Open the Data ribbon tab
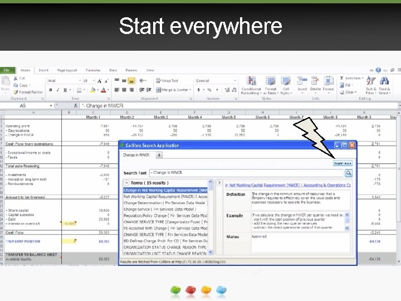Viewport: 401px width, 301px height. point(113,70)
